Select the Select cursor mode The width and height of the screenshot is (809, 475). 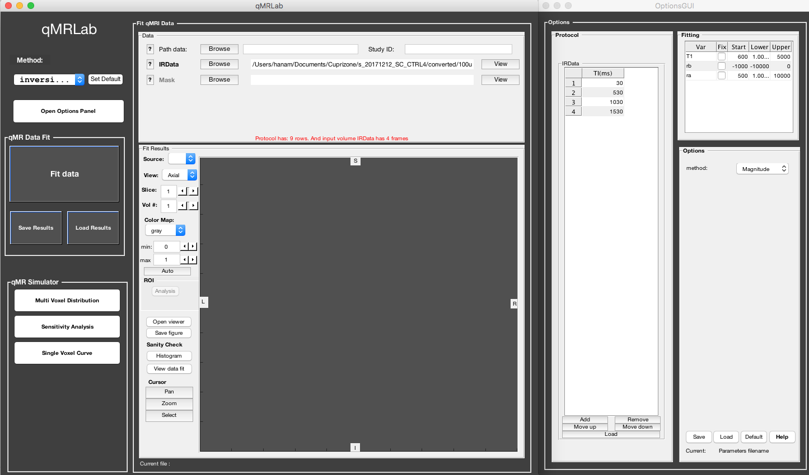point(169,416)
